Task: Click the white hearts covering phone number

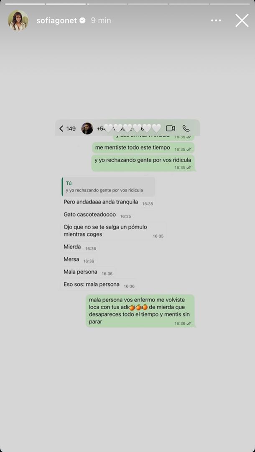Action: point(132,128)
